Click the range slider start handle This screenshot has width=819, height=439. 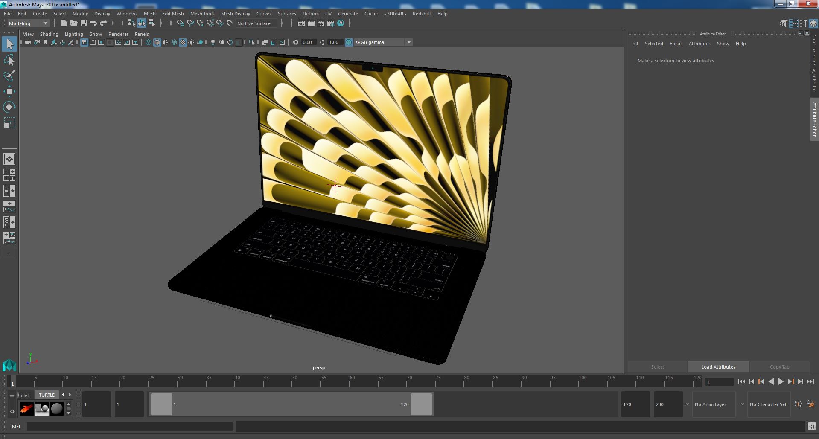pyautogui.click(x=162, y=404)
